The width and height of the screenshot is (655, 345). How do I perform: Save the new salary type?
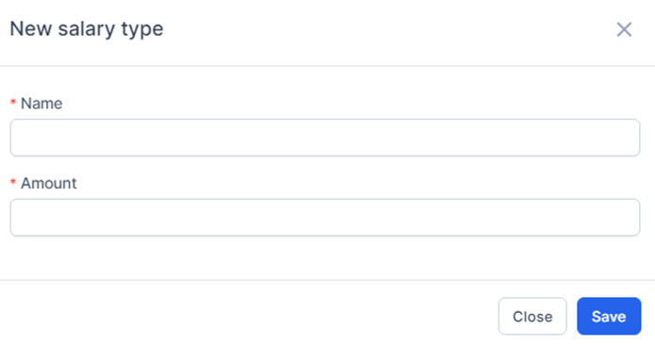(x=609, y=316)
